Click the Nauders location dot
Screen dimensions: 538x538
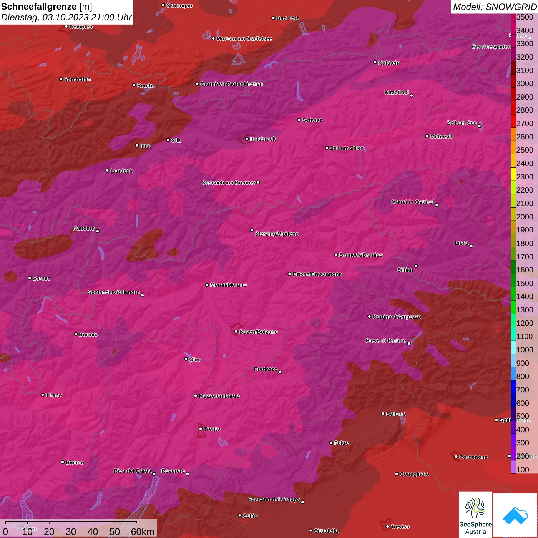98,231
